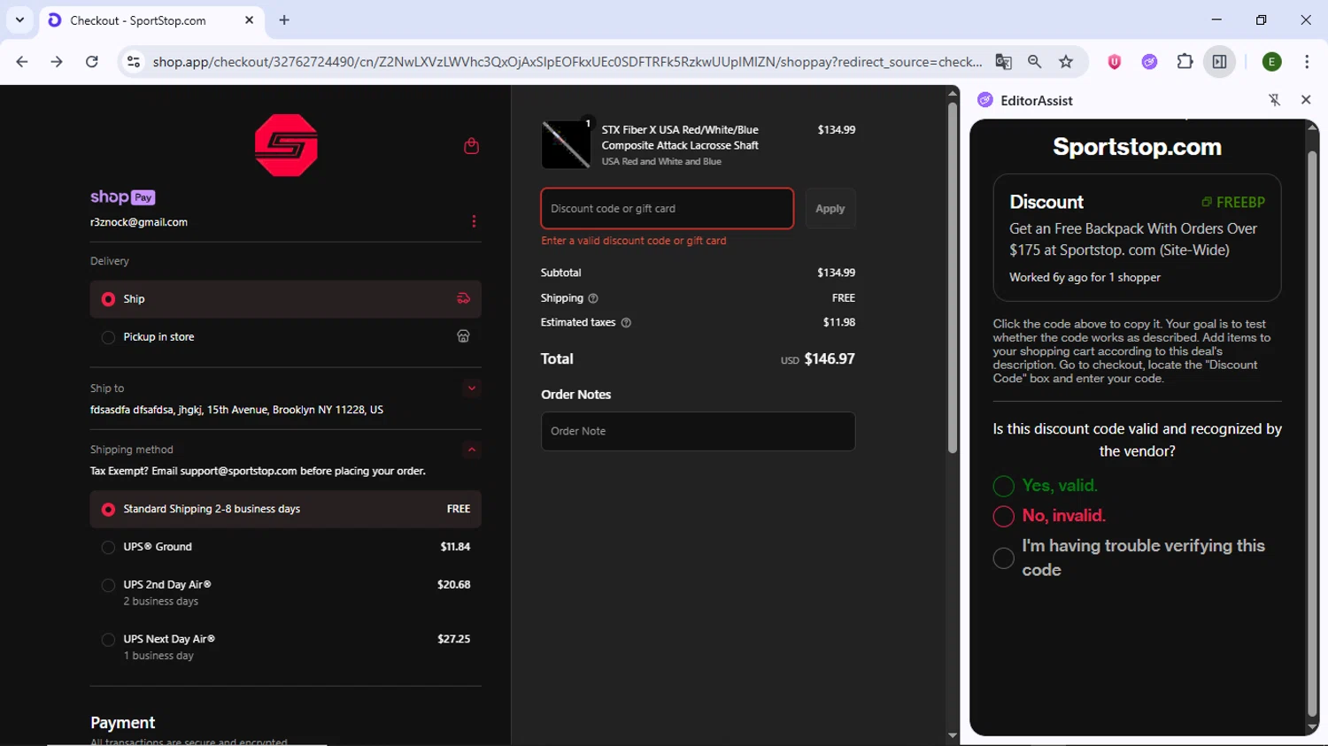The width and height of the screenshot is (1328, 746).
Task: Click the SportStop red logo
Action: 286,145
